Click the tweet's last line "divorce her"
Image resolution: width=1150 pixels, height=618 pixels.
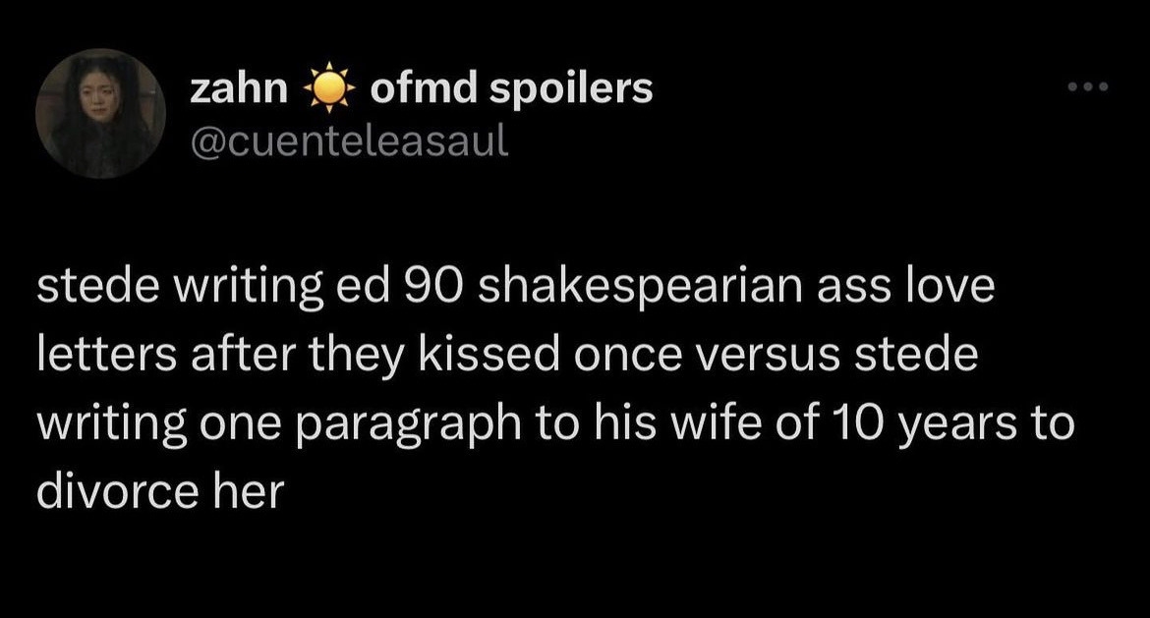tap(159, 491)
